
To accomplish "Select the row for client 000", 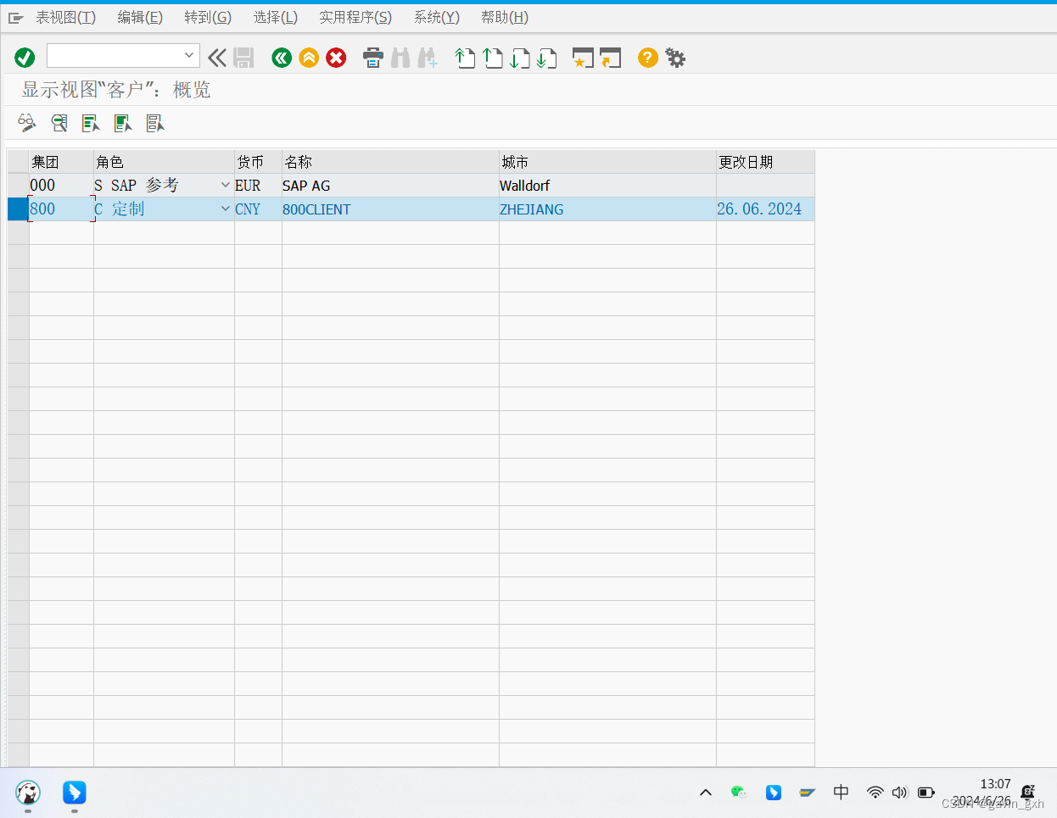I will pos(18,185).
